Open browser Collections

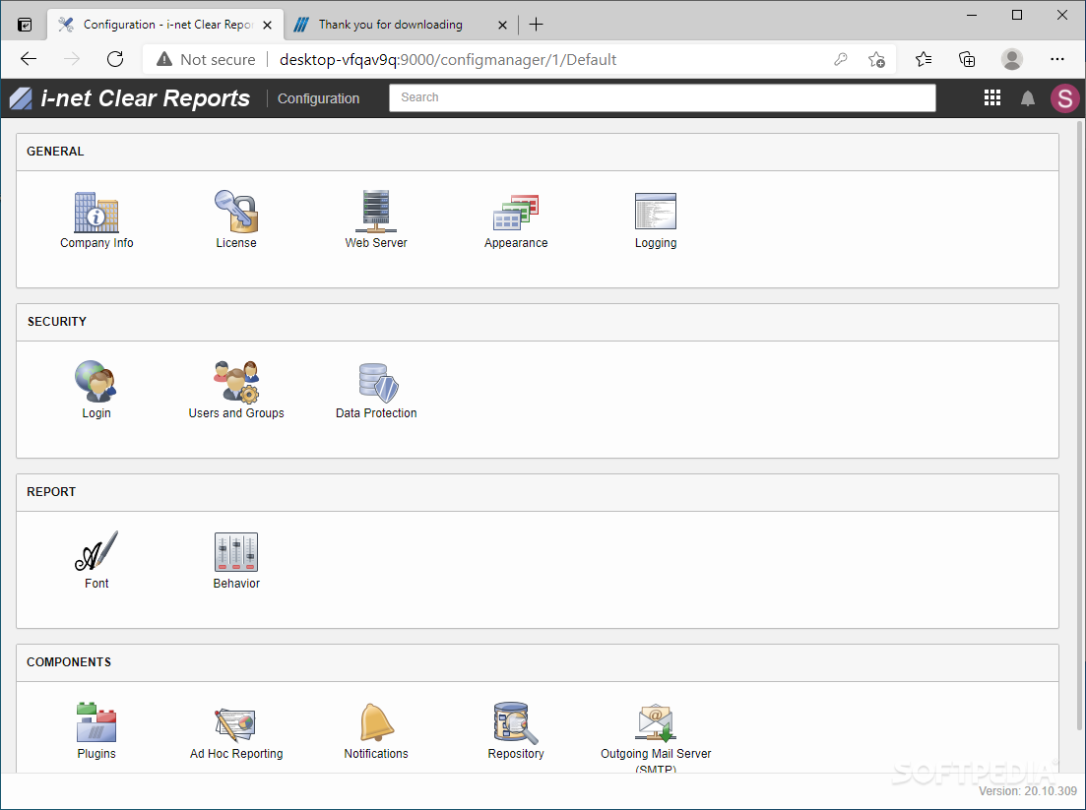tap(967, 59)
